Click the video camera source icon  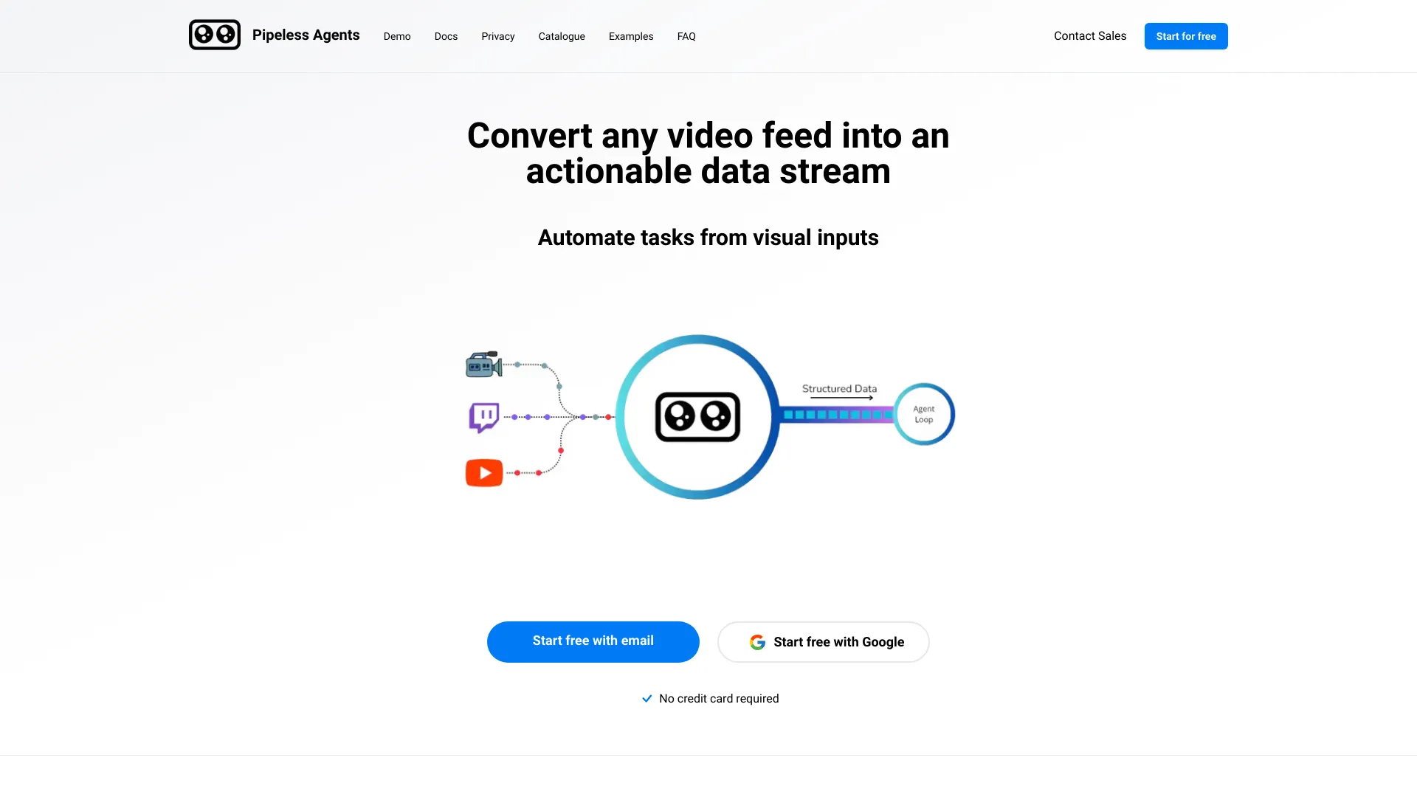tap(482, 365)
